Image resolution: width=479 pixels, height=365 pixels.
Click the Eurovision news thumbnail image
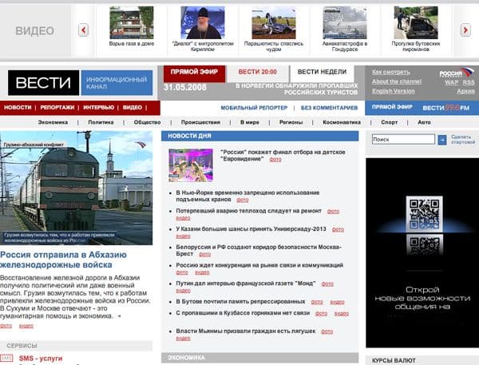pos(191,165)
